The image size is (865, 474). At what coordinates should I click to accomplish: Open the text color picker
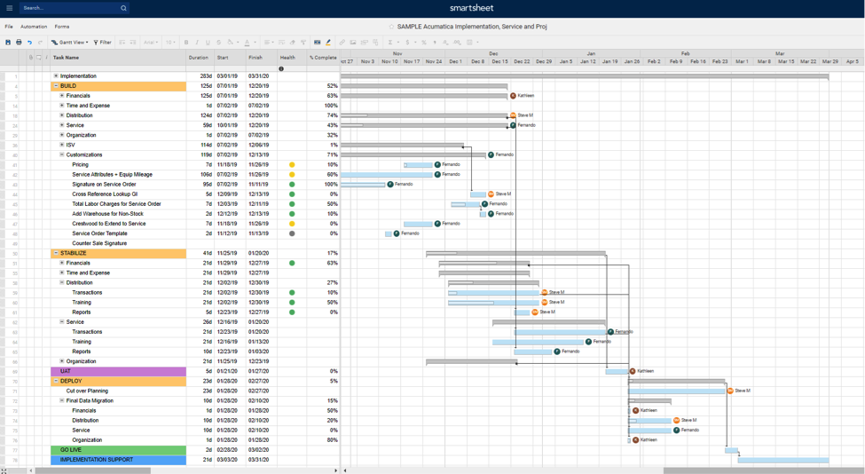point(250,42)
